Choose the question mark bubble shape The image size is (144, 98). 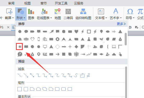pos(20,54)
